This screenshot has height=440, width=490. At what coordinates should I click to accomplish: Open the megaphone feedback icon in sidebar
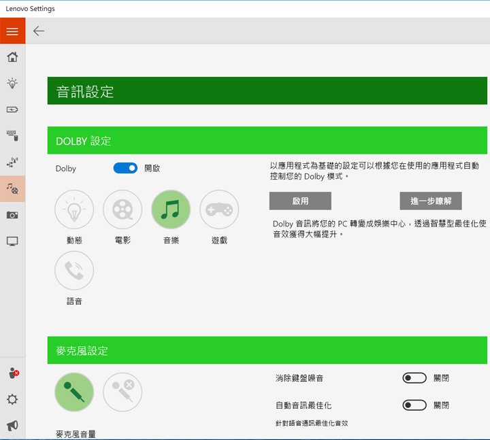(12, 426)
